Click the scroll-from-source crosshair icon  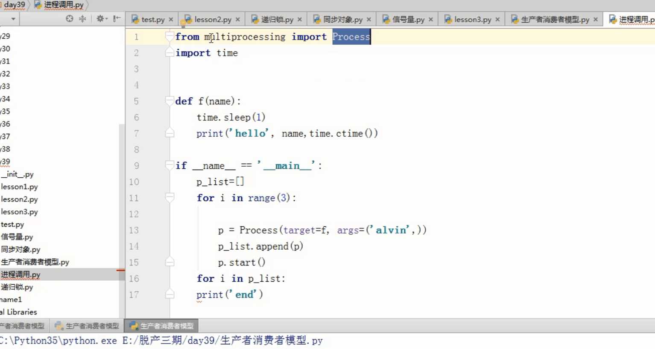pyautogui.click(x=70, y=19)
